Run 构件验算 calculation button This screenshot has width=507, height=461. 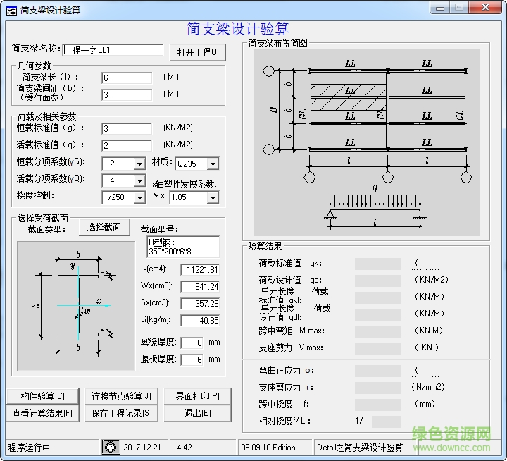tap(42, 396)
